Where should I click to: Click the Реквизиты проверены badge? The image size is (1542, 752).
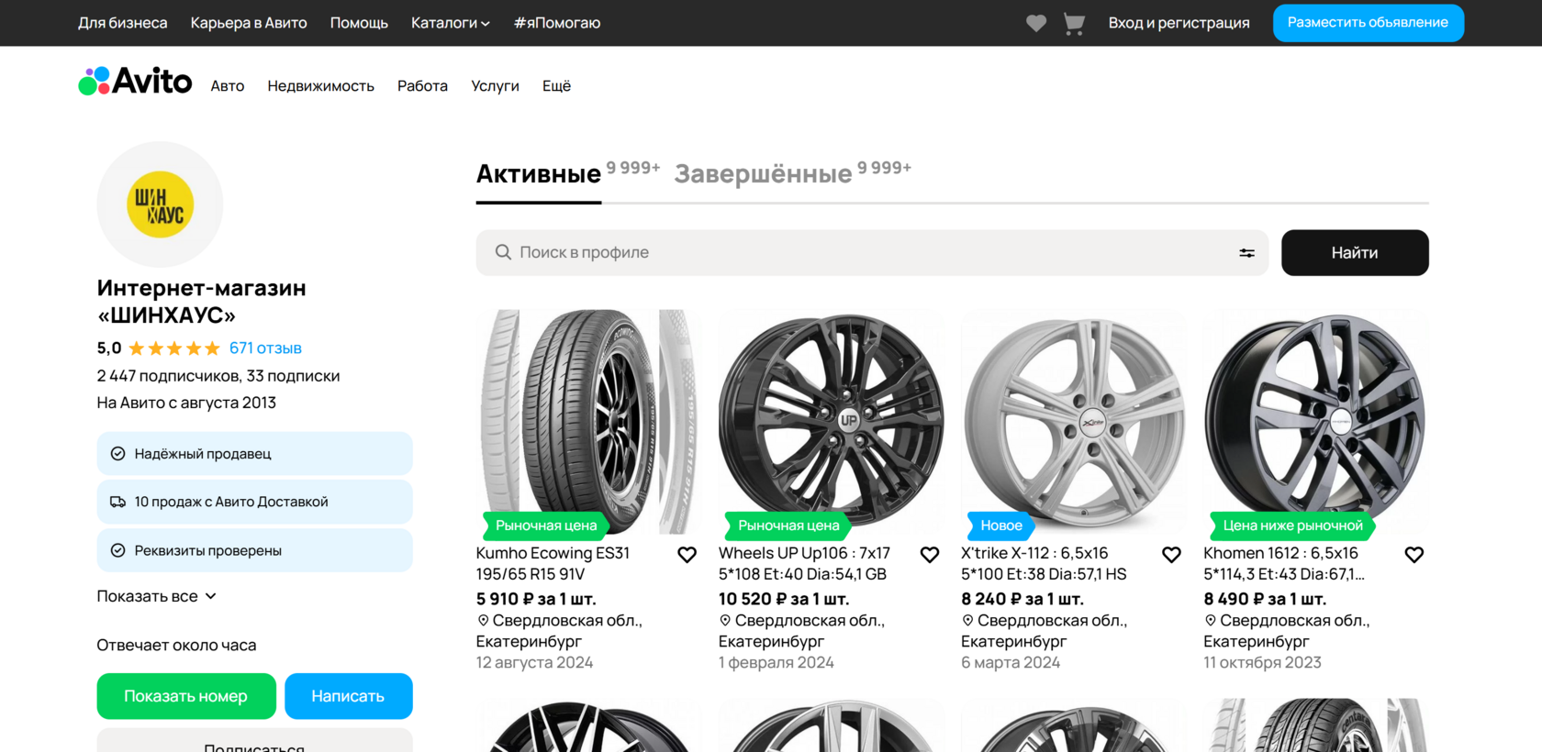[x=254, y=550]
